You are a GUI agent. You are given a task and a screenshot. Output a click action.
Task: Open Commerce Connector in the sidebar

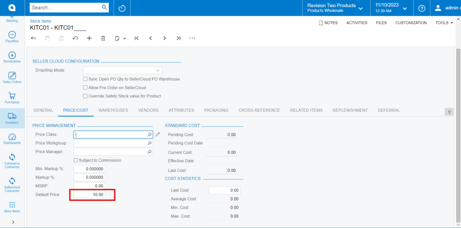[12, 161]
